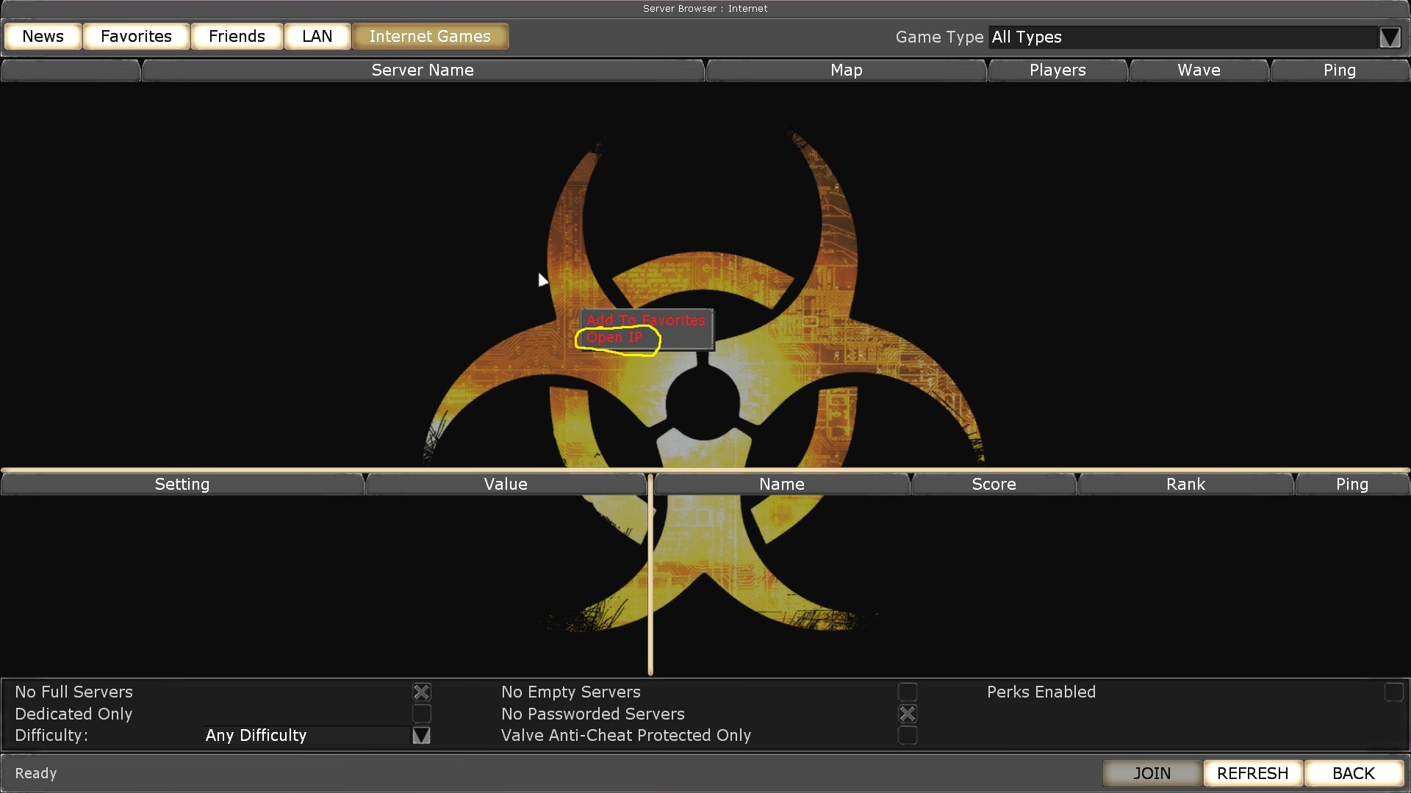
Task: Sort servers by Ping column header
Action: coord(1339,70)
